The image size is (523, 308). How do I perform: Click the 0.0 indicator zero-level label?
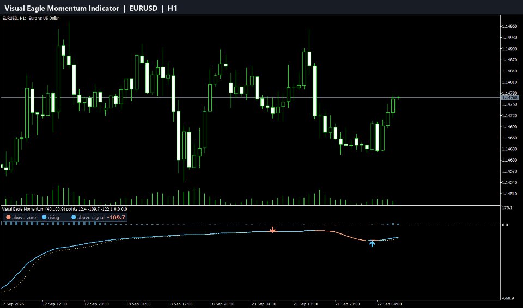[505, 225]
